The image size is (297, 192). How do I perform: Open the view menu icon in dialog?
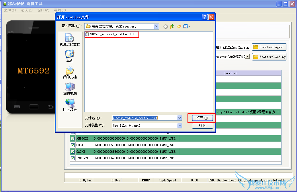(187, 27)
